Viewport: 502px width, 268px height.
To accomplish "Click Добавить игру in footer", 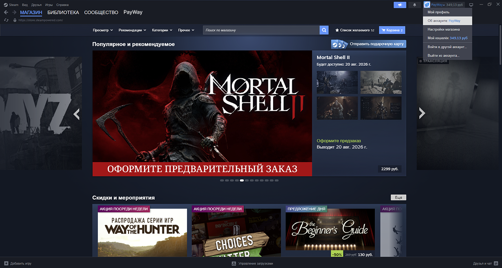I will 18,263.
